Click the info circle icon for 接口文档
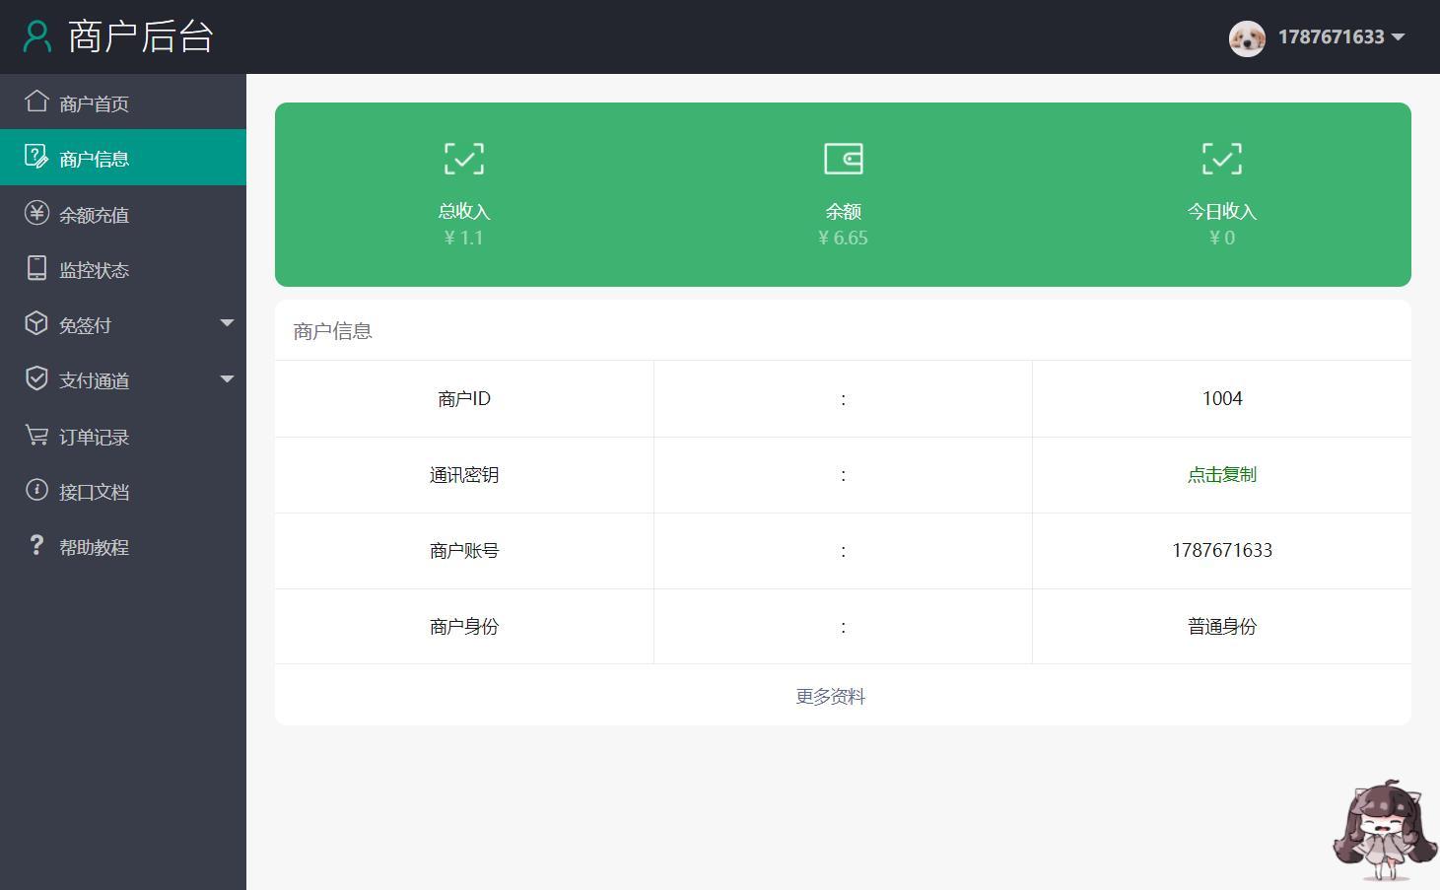Viewport: 1440px width, 890px height. tap(36, 490)
